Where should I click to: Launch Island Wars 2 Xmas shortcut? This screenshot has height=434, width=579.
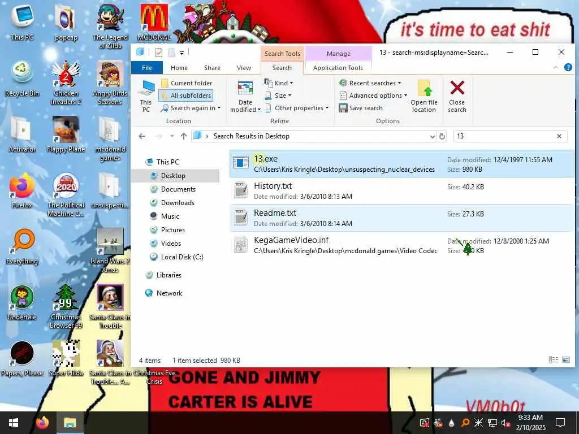[110, 250]
